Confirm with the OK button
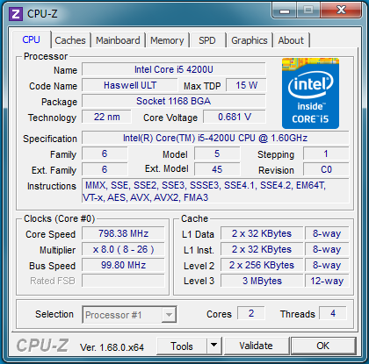Image resolution: width=369 pixels, height=364 pixels. click(323, 346)
